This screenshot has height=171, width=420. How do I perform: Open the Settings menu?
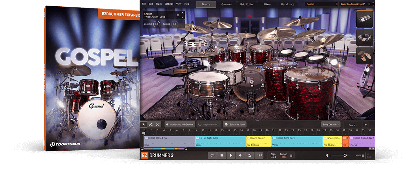[x=169, y=4]
